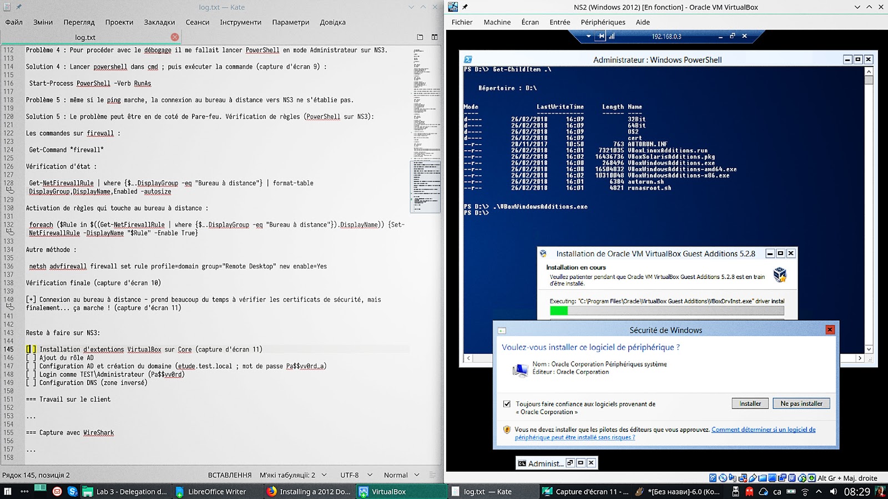Viewport: 888px width, 499px height.
Task: Open the Wi-Fi network icon in the system tray
Action: (805, 492)
